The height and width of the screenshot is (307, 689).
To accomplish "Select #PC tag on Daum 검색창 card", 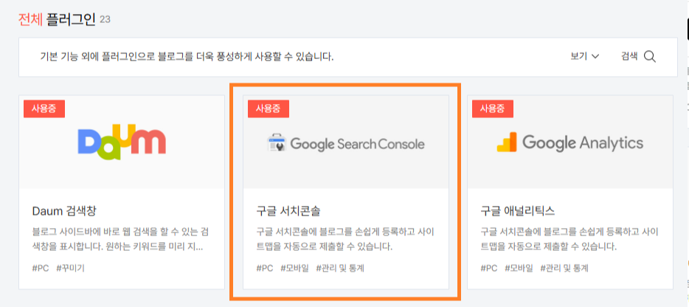I will [41, 268].
